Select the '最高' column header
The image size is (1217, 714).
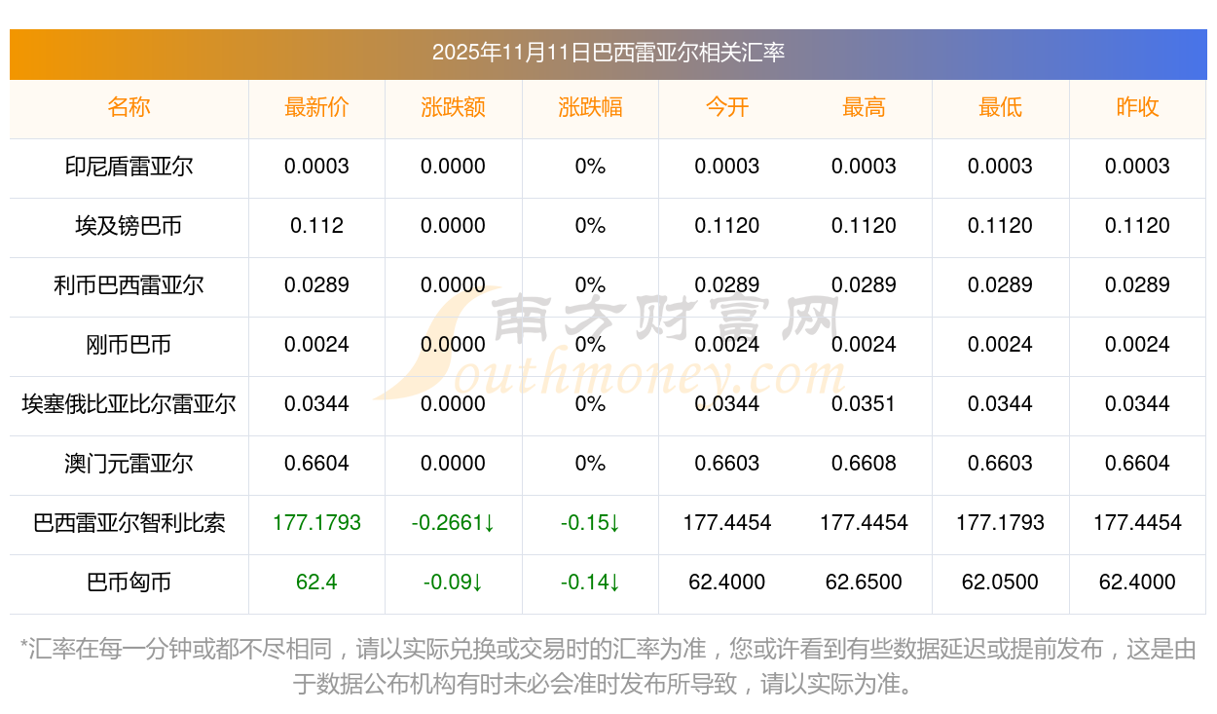pos(864,107)
